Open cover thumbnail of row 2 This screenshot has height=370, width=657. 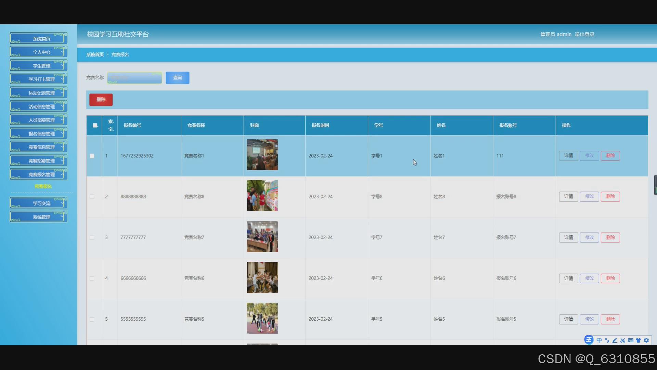262,196
